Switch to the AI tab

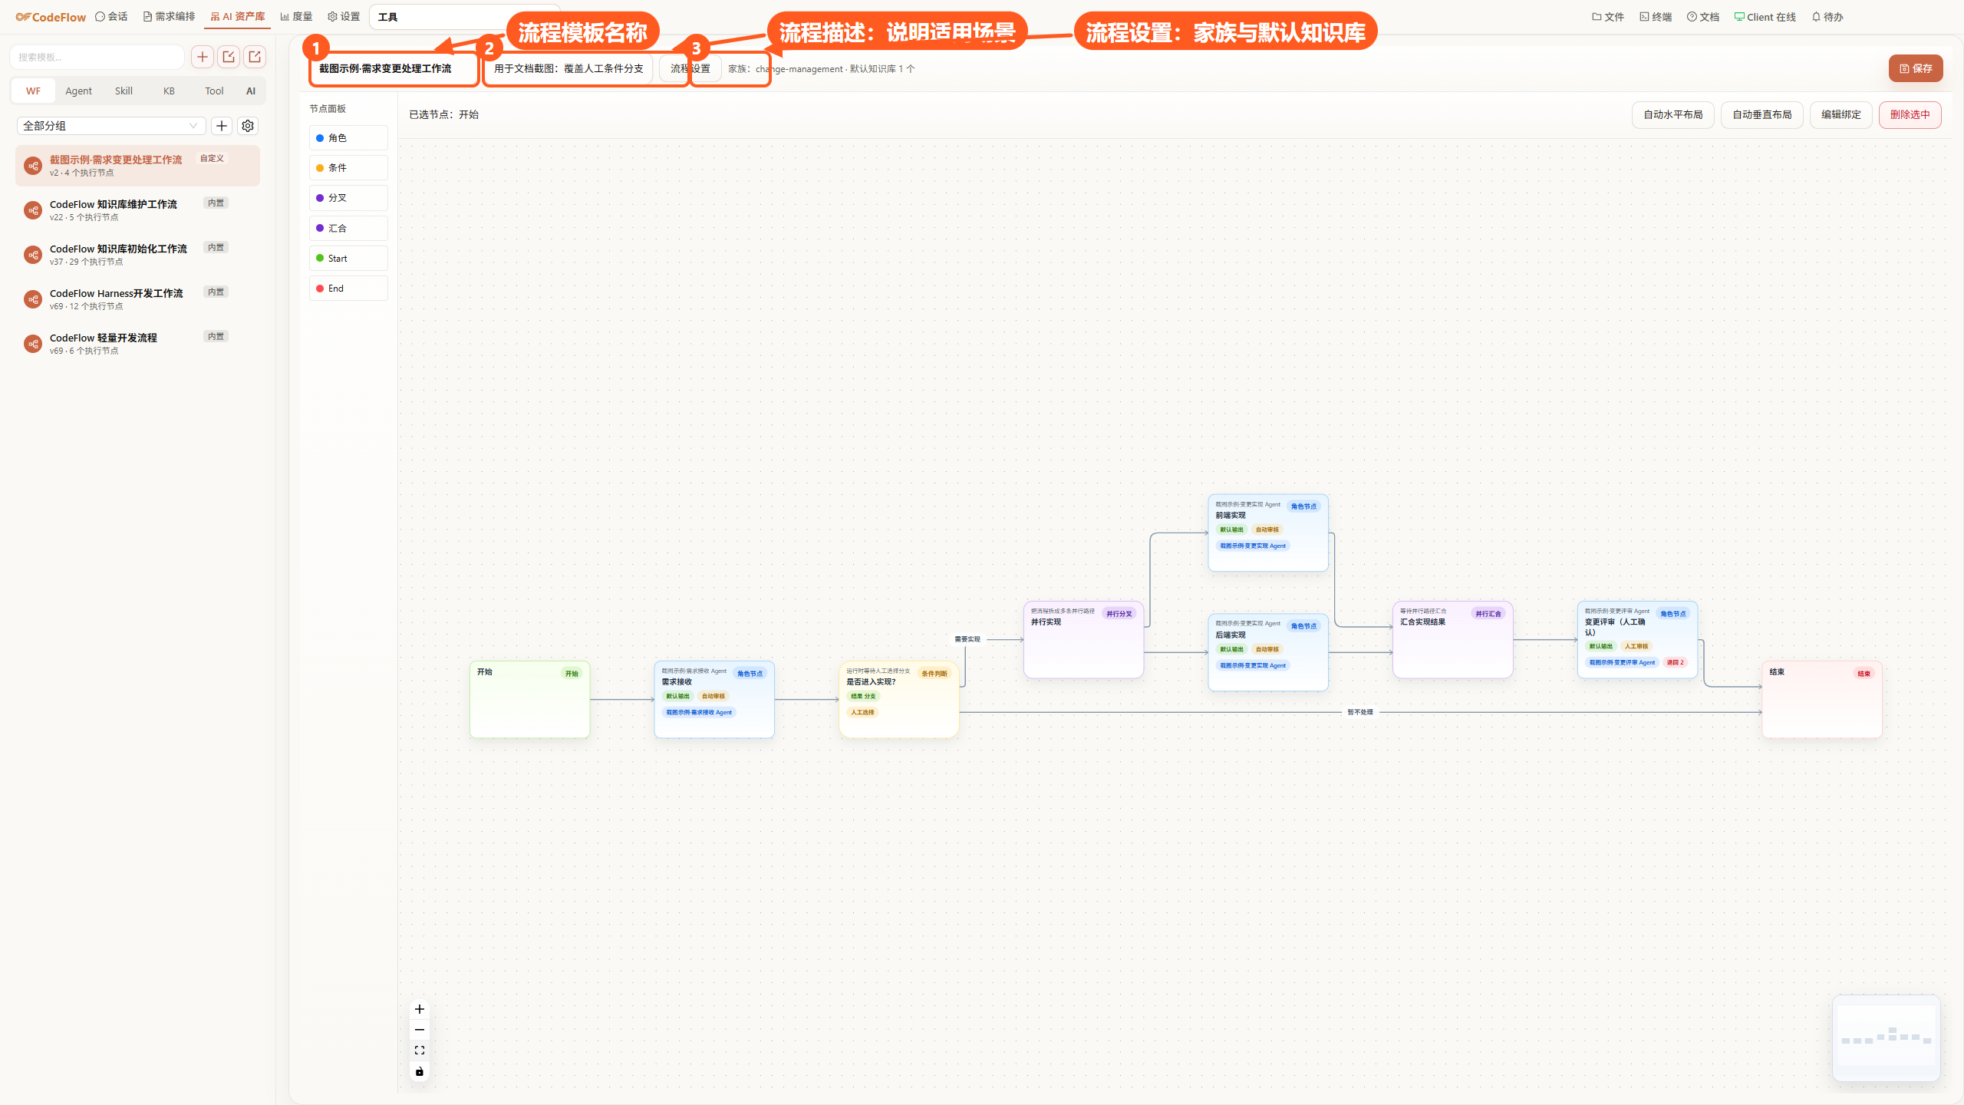pos(251,91)
